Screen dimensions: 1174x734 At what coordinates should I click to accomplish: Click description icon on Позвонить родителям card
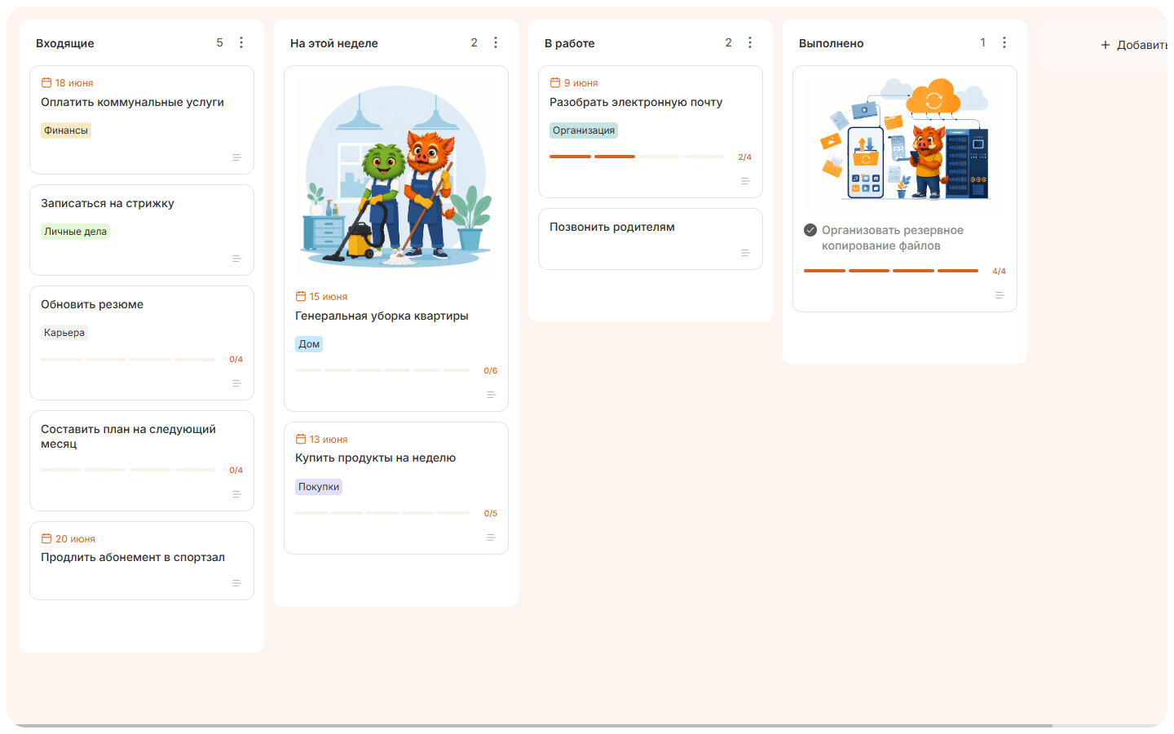(745, 253)
